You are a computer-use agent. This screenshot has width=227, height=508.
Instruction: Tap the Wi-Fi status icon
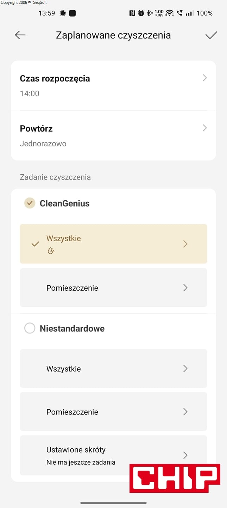pos(170,13)
